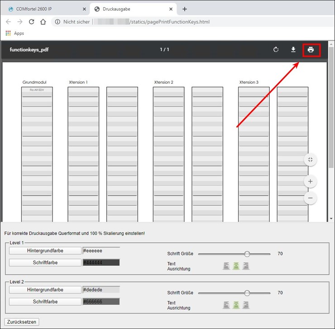Click Level 1 Hintergrundfarbe button
The image size is (335, 329).
45,250
